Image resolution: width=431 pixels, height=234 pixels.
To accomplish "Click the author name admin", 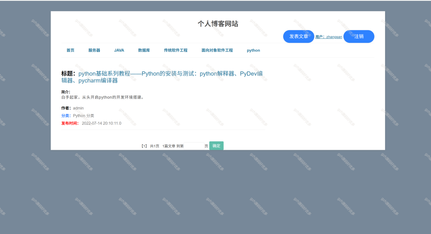I will (78, 108).
